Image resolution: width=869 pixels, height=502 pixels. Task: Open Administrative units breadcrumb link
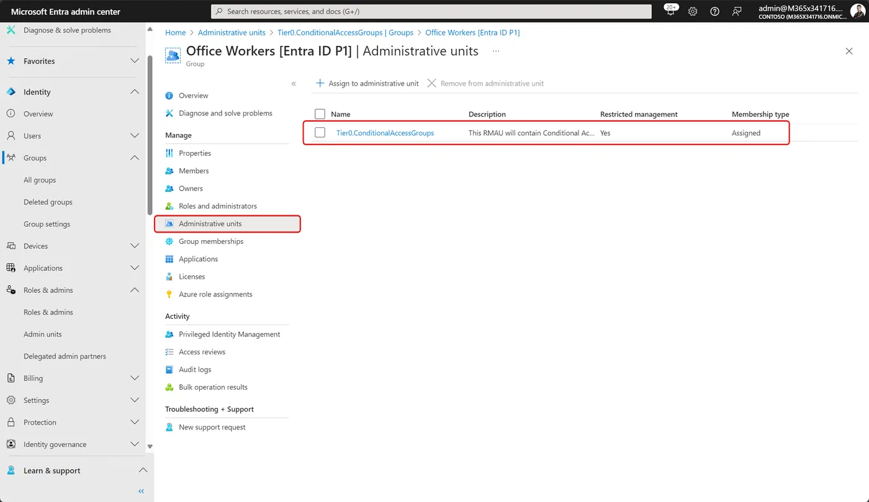[x=232, y=32]
